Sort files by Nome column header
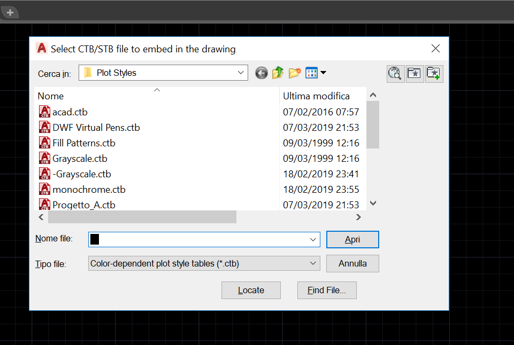514x345 pixels. click(x=51, y=96)
